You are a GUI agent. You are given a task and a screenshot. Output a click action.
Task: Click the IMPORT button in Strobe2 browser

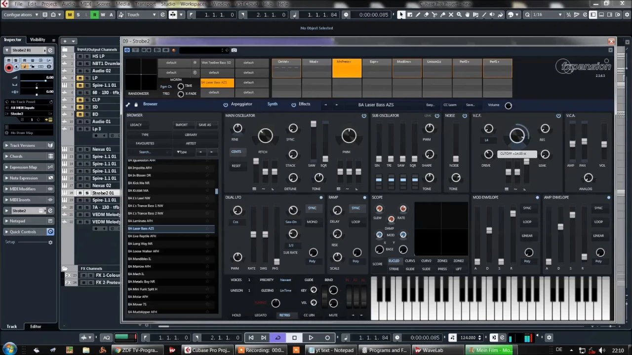point(181,125)
